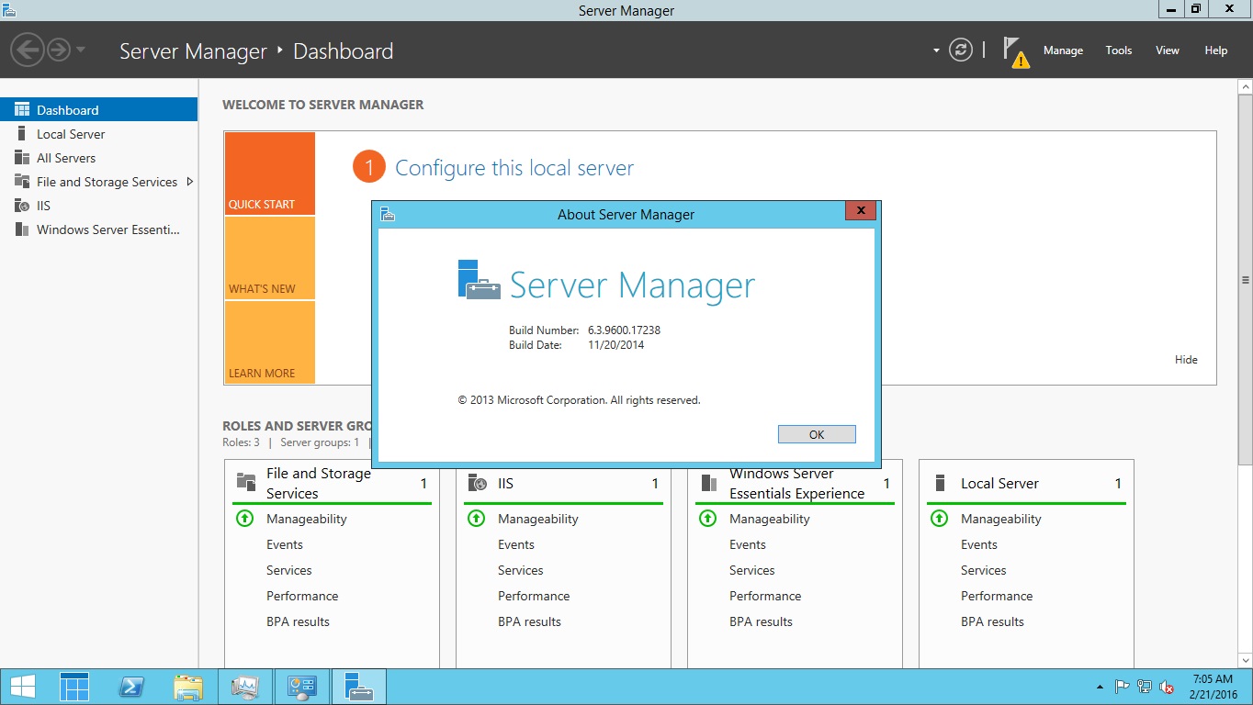Screen dimensions: 1253x705
Task: Open Performance in the IIS tile
Action: point(534,596)
